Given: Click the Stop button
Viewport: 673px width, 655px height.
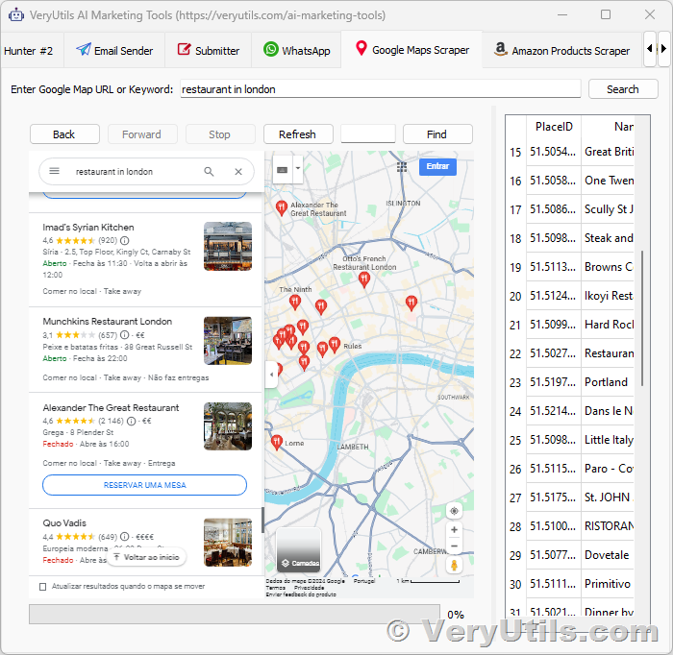Looking at the screenshot, I should pyautogui.click(x=220, y=134).
